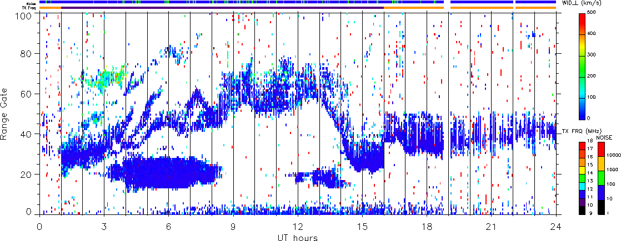Click the '9' label on TX FRQ legend
Viewport: 621px width, 241px height.
(x=590, y=213)
